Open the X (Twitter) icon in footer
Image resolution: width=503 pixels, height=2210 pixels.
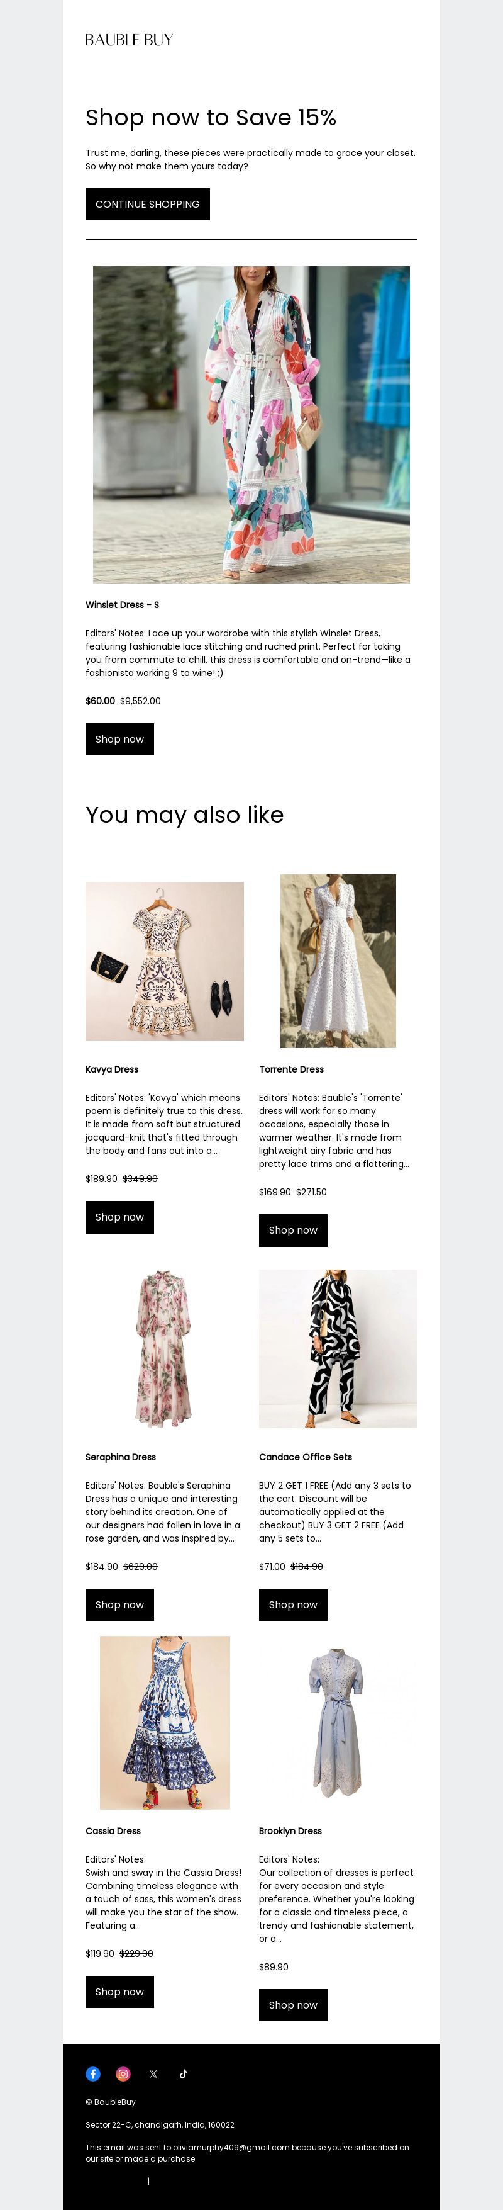(153, 2073)
